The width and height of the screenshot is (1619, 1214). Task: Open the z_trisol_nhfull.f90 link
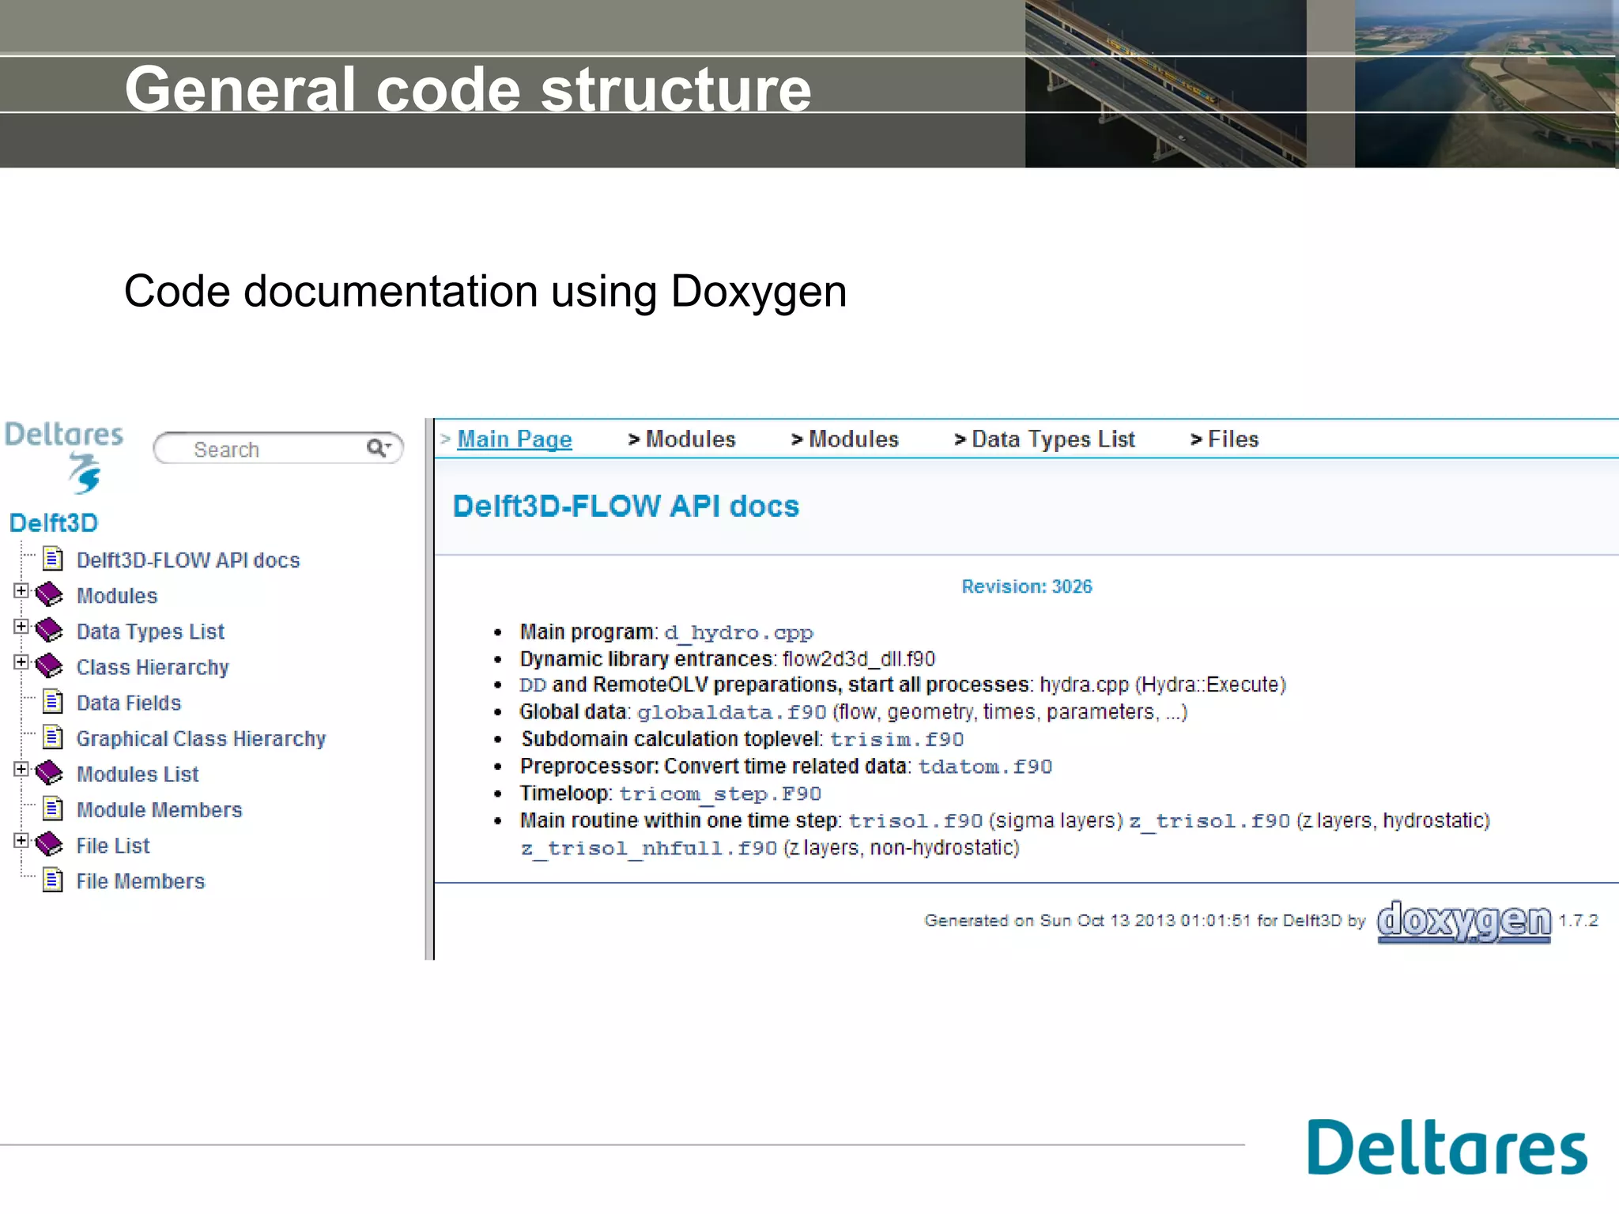click(649, 848)
